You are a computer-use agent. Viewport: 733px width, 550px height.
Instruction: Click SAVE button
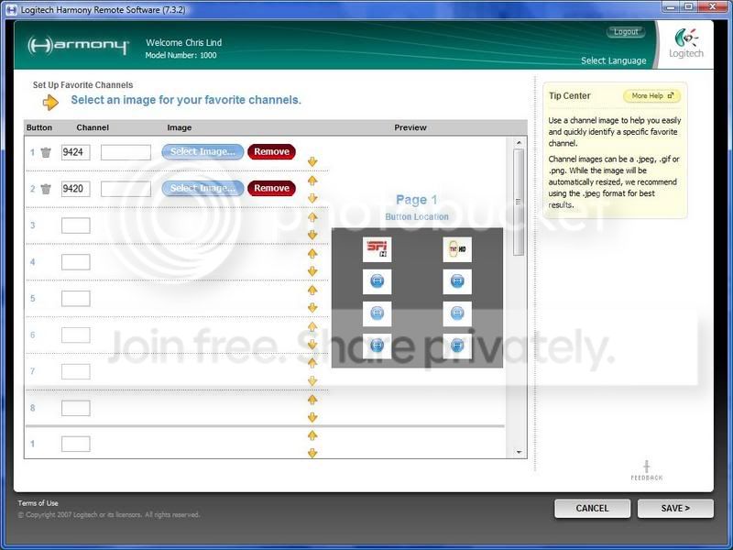(x=675, y=509)
